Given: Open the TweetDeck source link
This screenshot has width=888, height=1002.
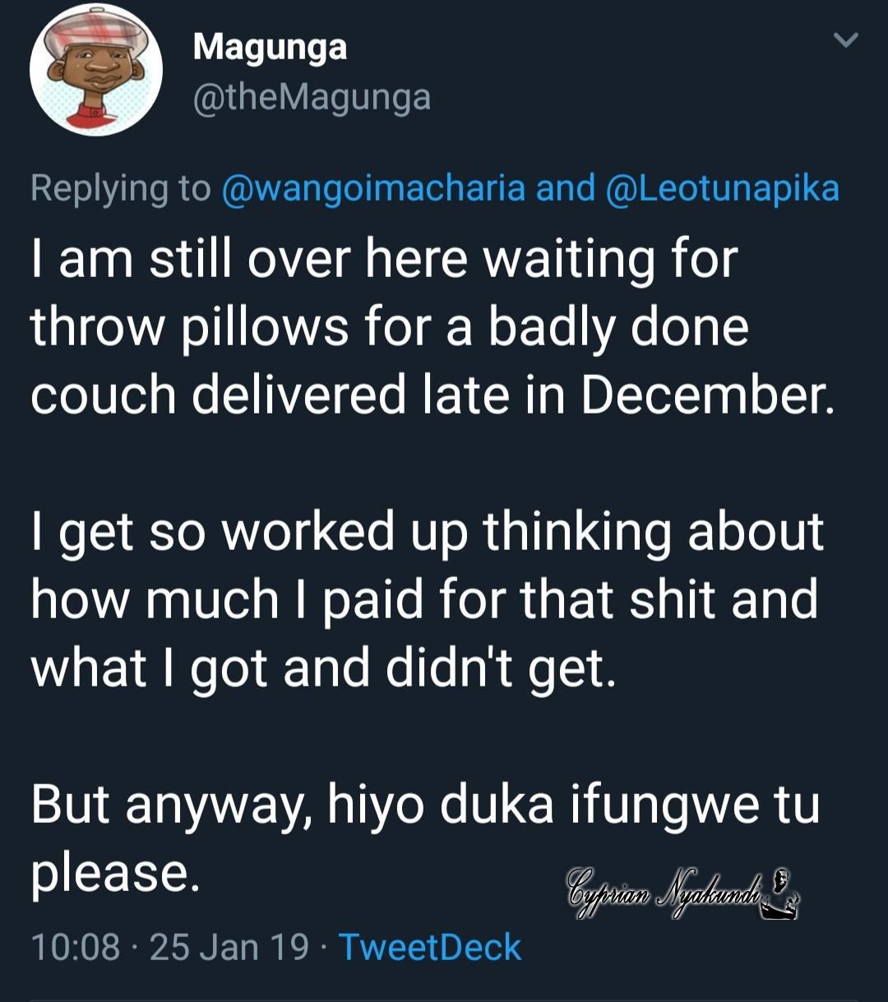Looking at the screenshot, I should [x=430, y=947].
